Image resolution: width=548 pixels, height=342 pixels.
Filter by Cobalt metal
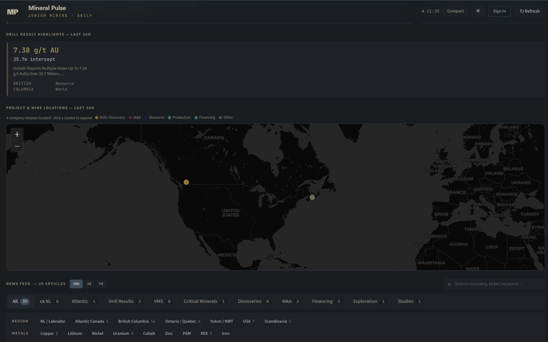pos(149,333)
